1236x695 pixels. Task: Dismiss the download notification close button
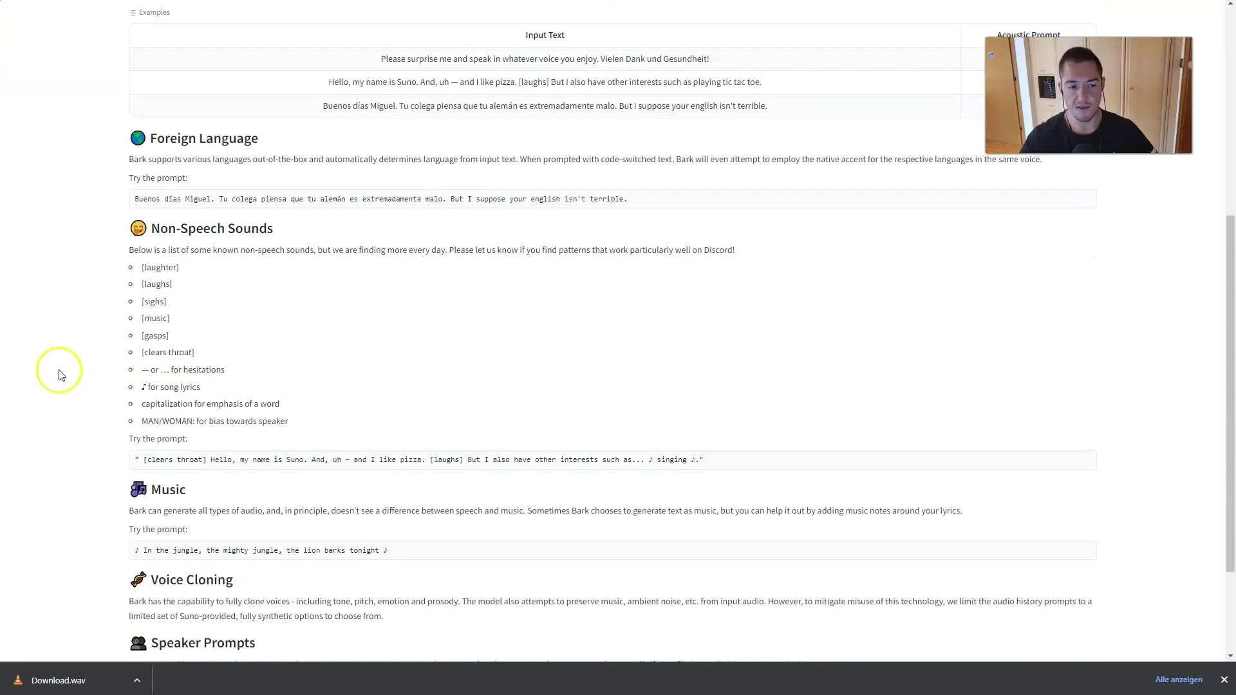(x=1224, y=680)
